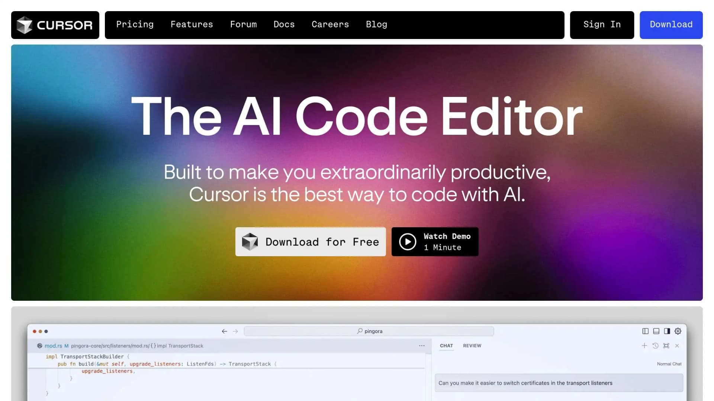Click Download for Free button
Screen dimensions: 714x401
tap(311, 241)
